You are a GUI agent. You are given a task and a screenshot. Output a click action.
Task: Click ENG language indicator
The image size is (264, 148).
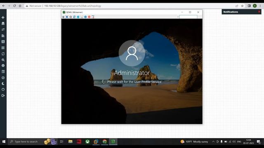click(x=239, y=141)
